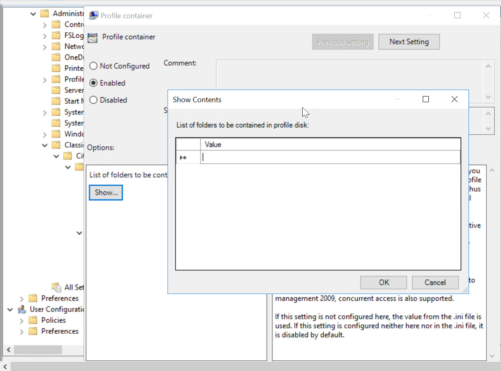
Task: Select the Network folder icon
Action: pyautogui.click(x=56, y=46)
